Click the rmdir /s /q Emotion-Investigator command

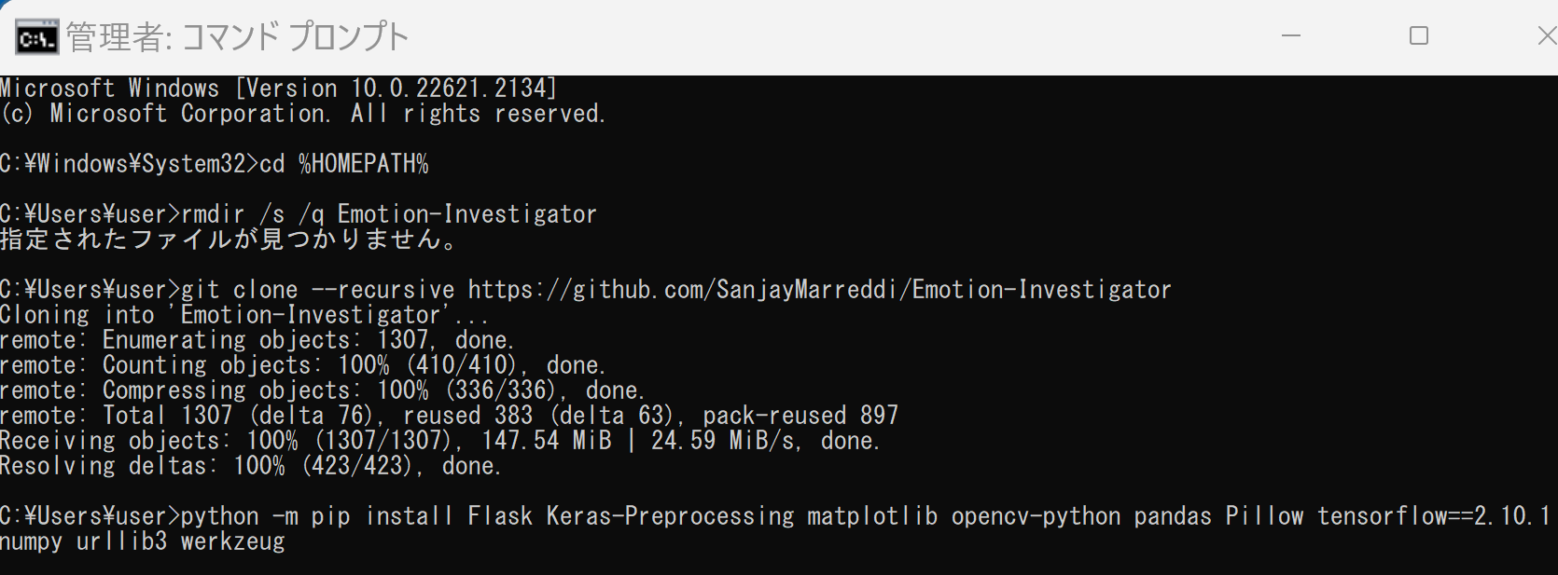[x=389, y=214]
